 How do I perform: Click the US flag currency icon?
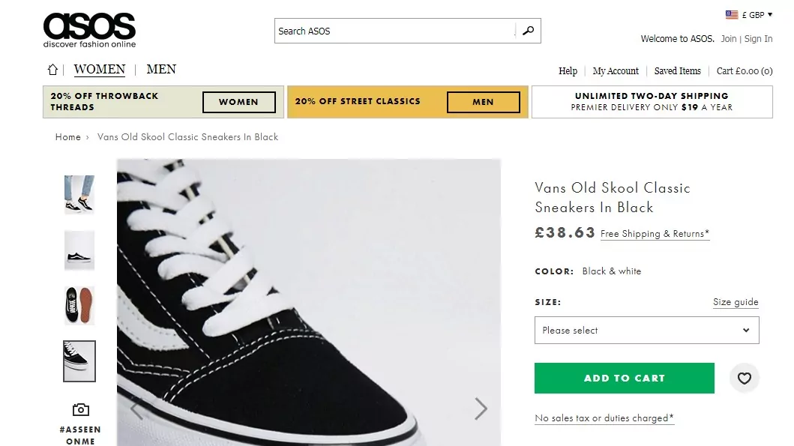pyautogui.click(x=731, y=15)
